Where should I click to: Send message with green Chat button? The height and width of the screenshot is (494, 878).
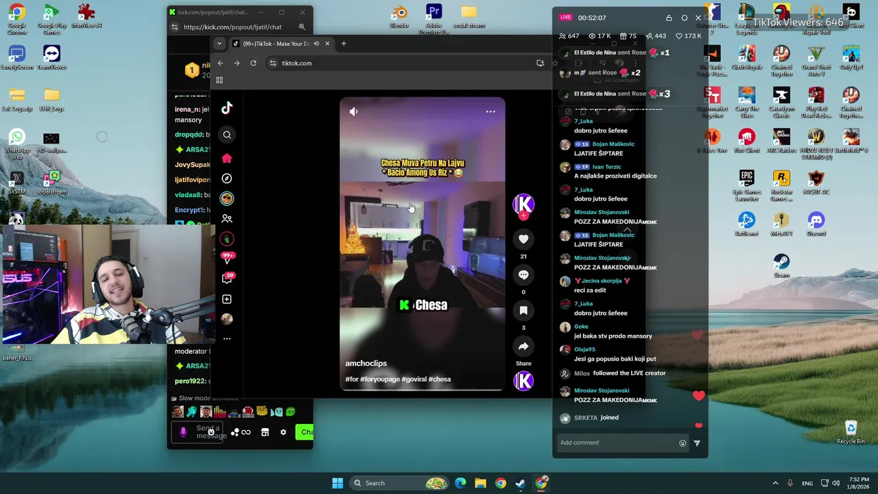click(x=305, y=432)
